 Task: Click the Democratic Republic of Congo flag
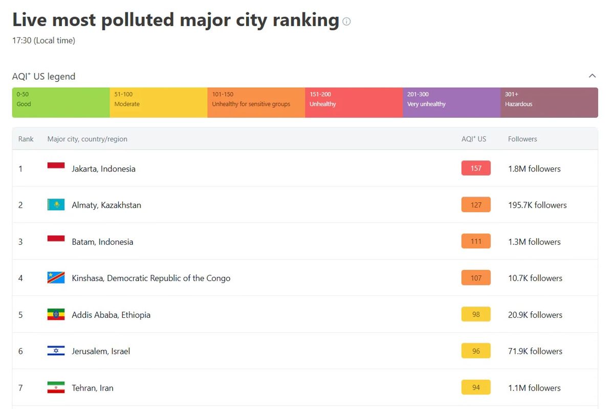pos(56,278)
